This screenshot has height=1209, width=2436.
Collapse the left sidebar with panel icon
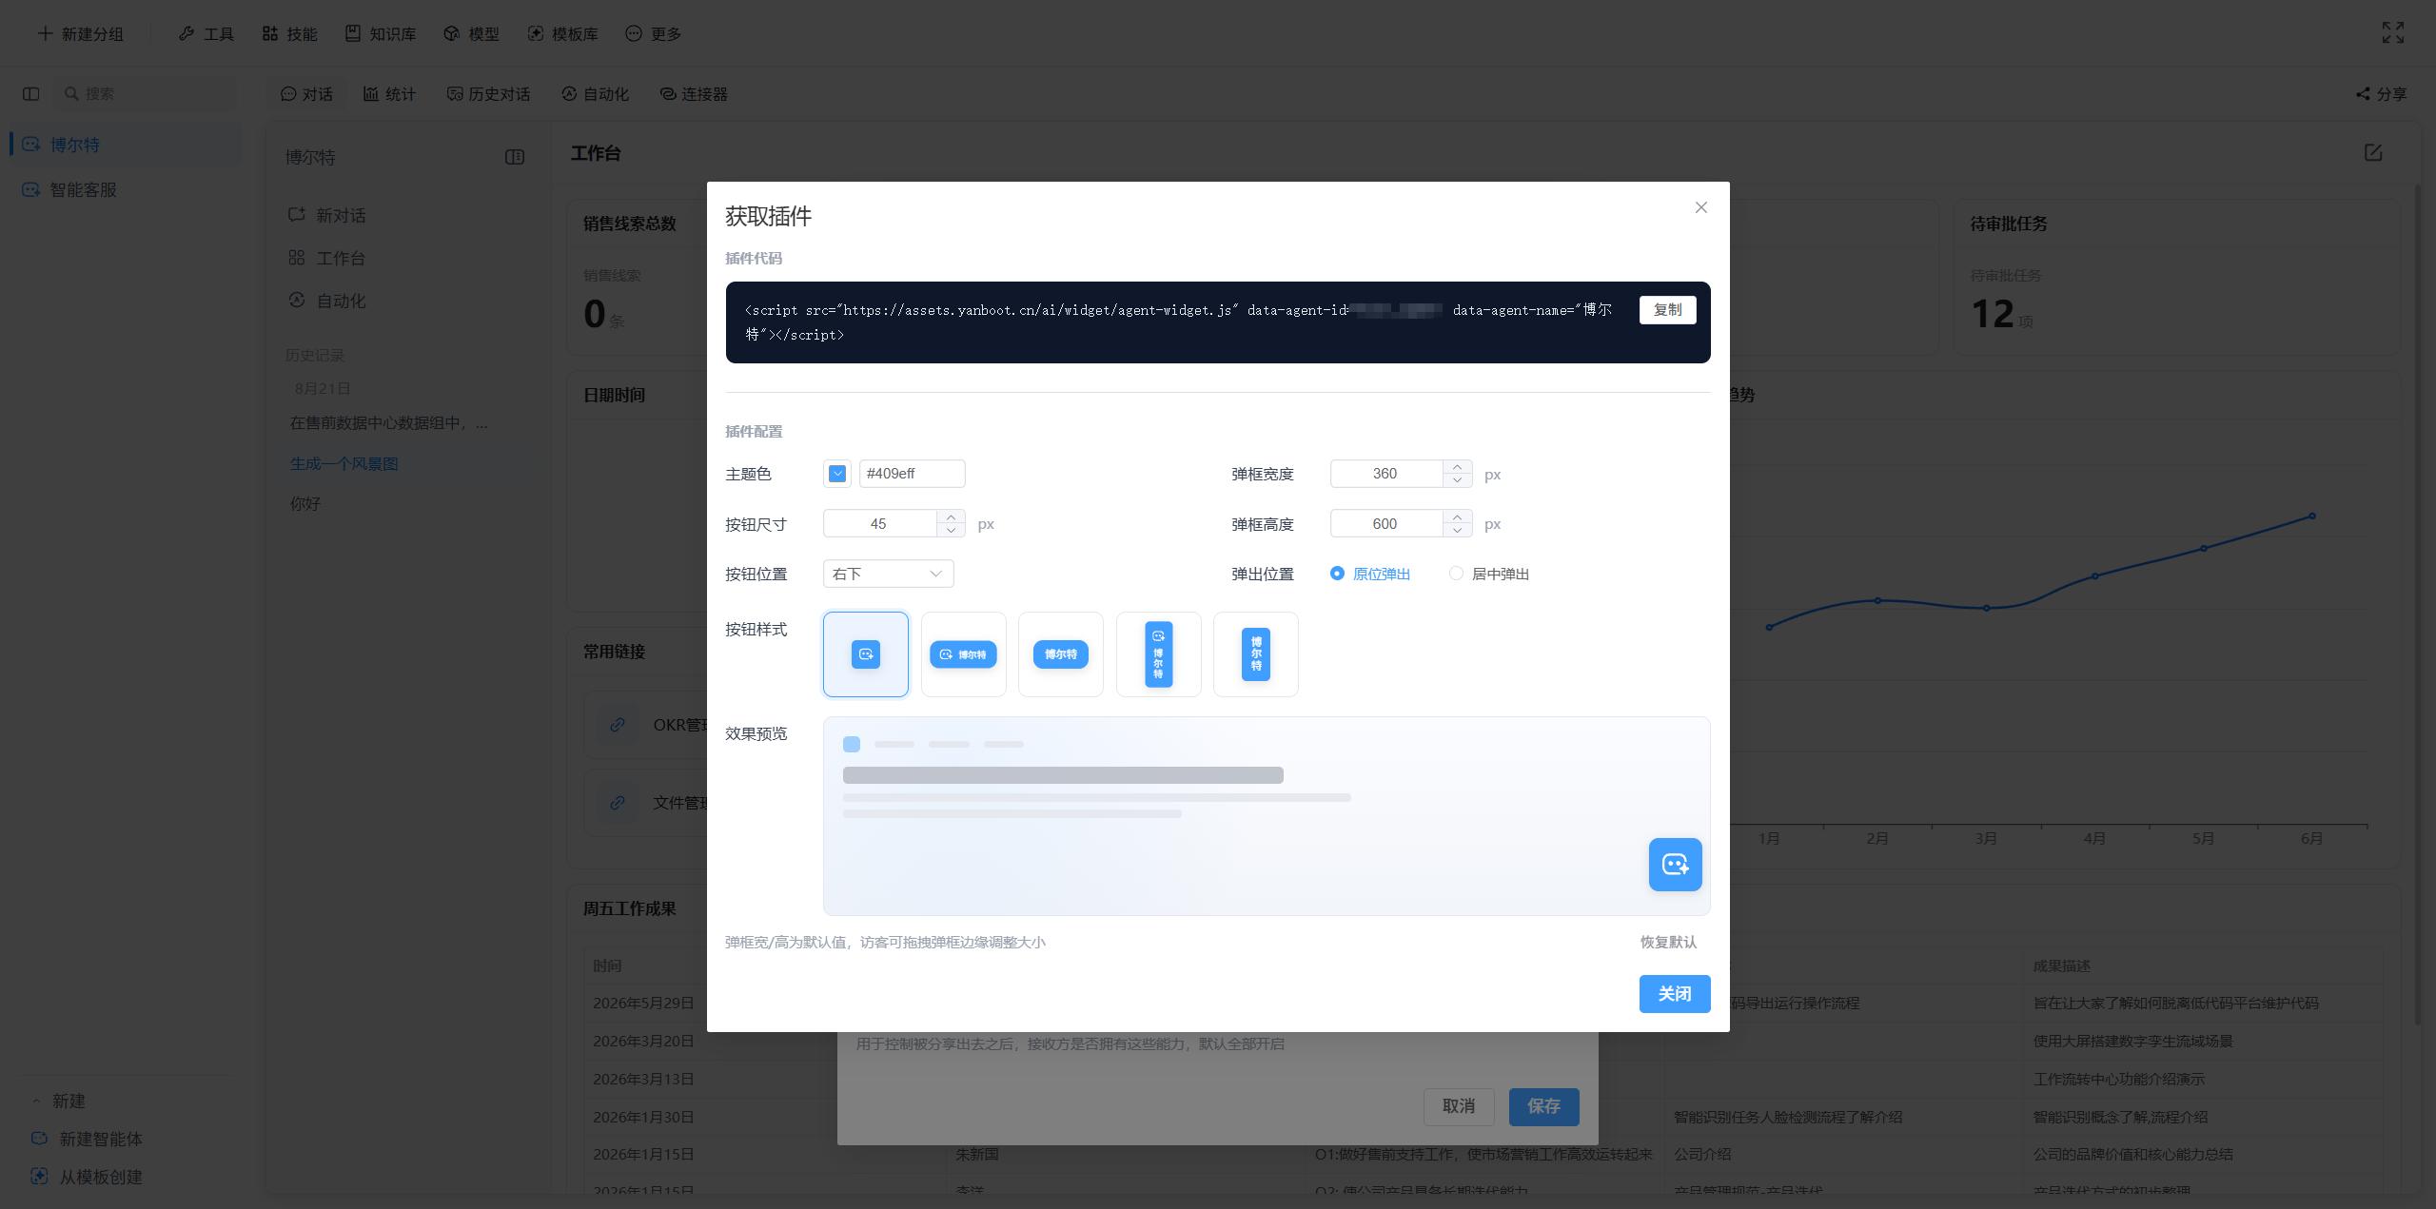(31, 94)
